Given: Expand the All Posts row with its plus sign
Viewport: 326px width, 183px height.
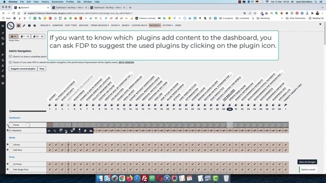Looking at the screenshot, I should (8, 164).
